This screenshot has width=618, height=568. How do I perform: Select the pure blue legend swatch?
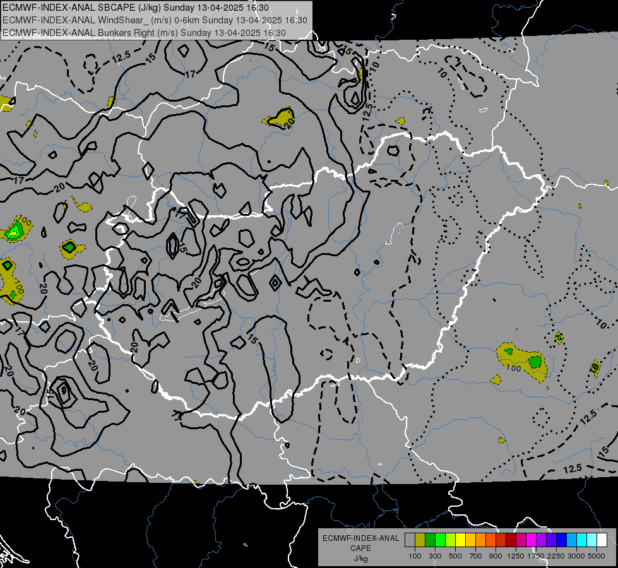pyautogui.click(x=562, y=540)
